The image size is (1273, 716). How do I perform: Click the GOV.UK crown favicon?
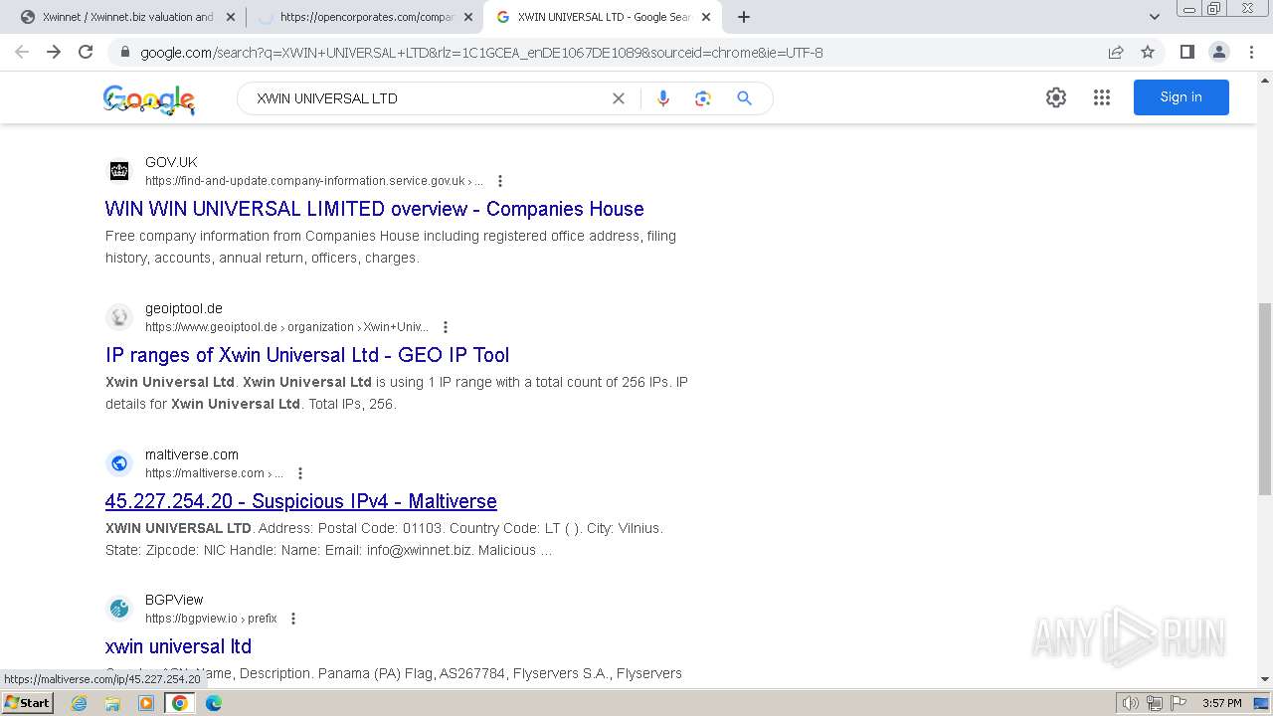click(119, 171)
